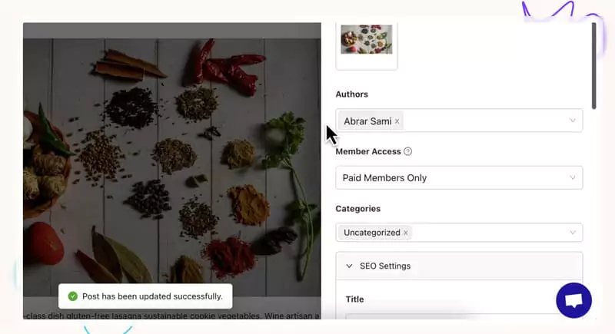The width and height of the screenshot is (615, 334).
Task: Open the live chat bubble icon
Action: (x=573, y=300)
